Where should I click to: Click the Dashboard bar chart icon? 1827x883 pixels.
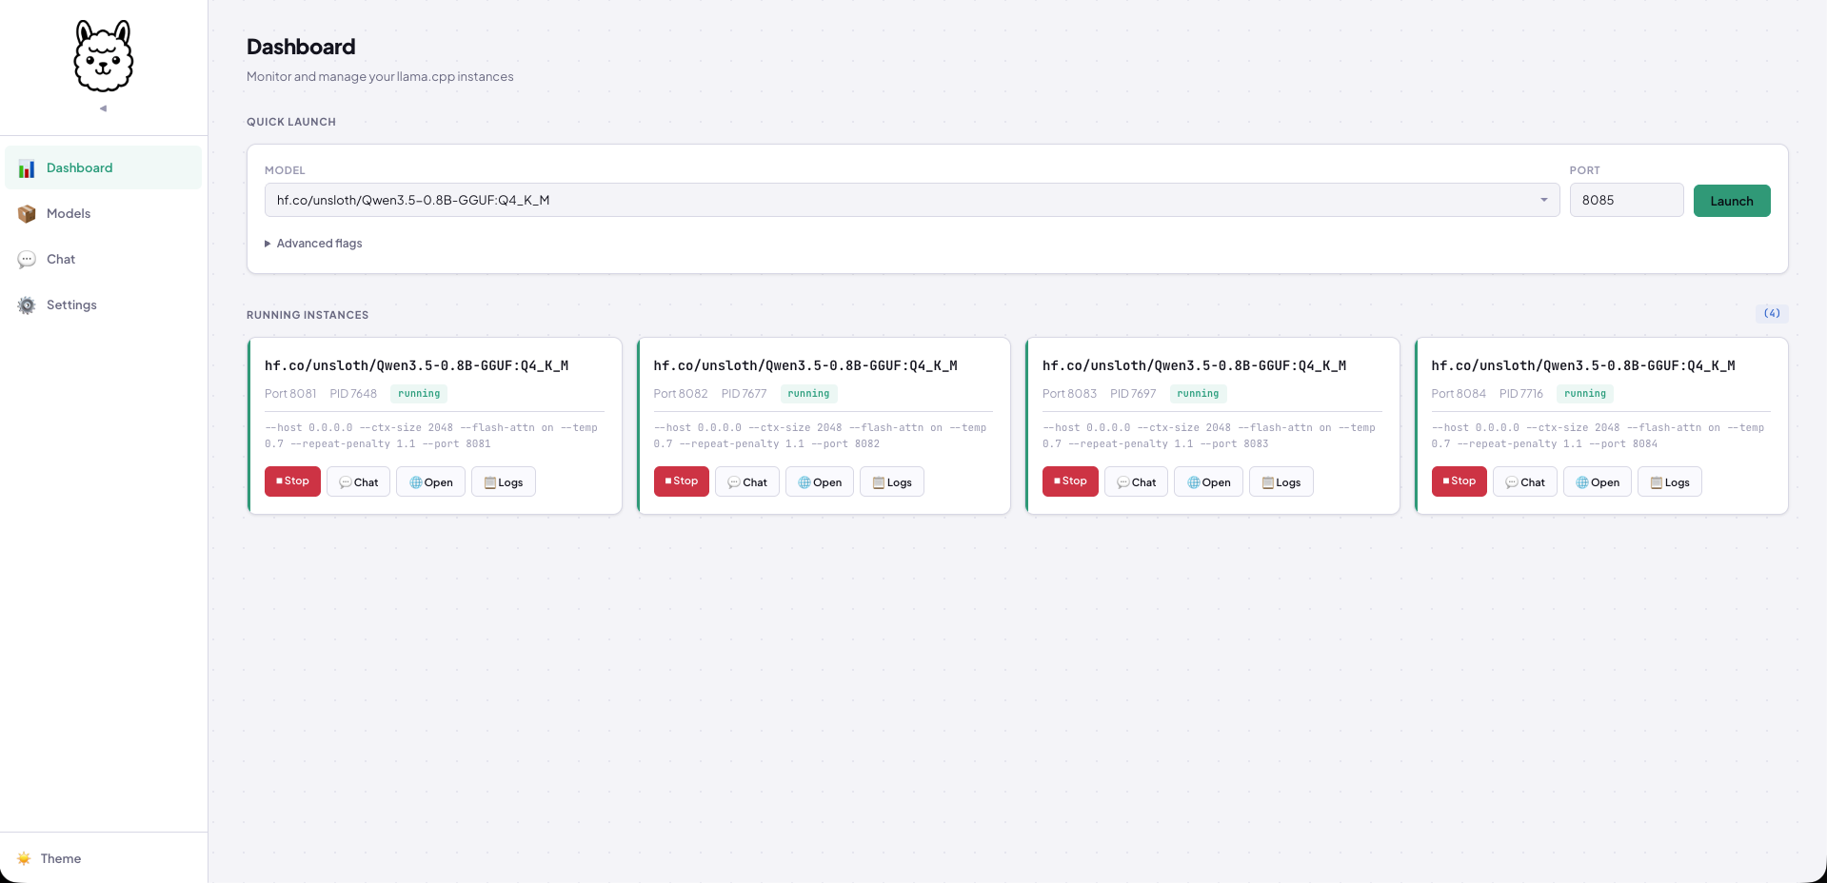[27, 168]
